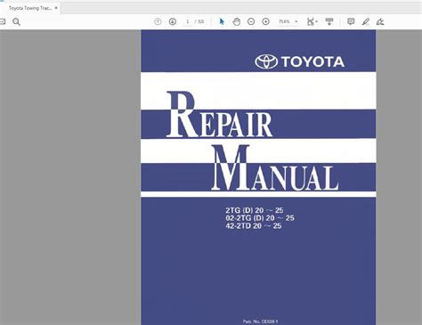Image resolution: width=422 pixels, height=325 pixels.
Task: Zoom out with minus icon
Action: coord(251,21)
